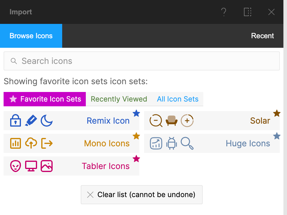Click the add-circle icon in Solar set
This screenshot has height=215, width=287.
coord(187,121)
